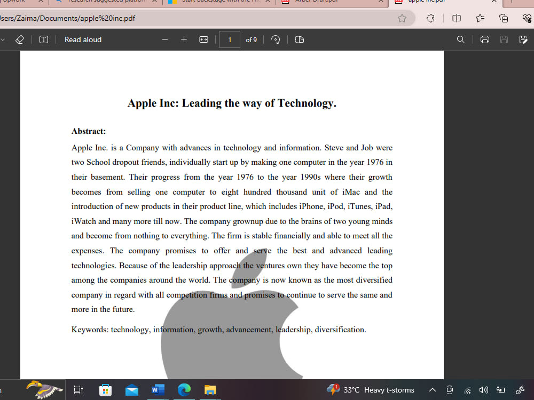Open the Favorites list

480,18
